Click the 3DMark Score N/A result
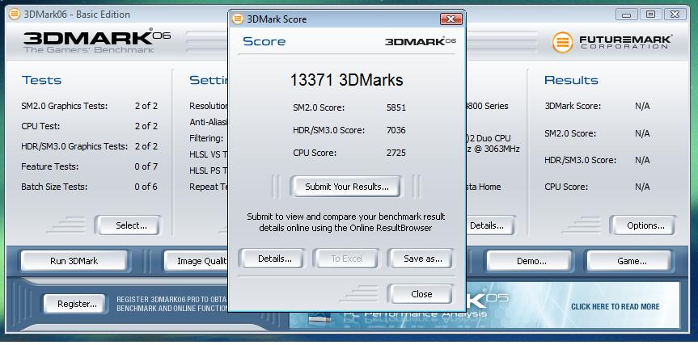This screenshot has width=698, height=345. [x=642, y=107]
